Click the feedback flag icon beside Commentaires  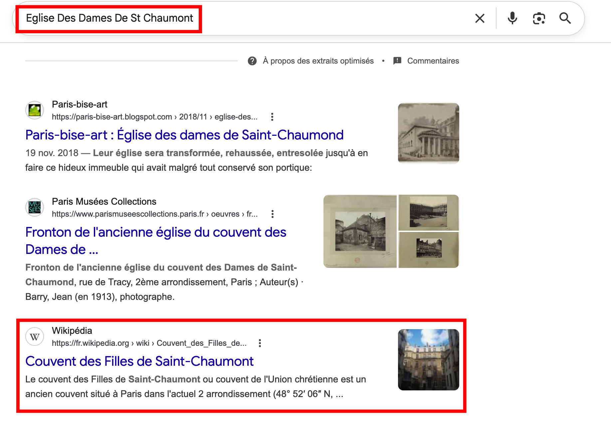[397, 61]
